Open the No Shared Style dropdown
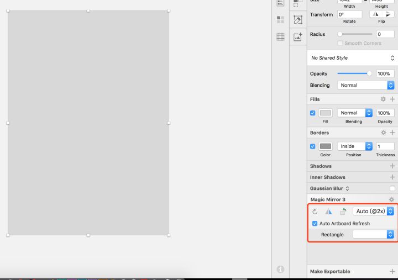The image size is (398, 280). 353,58
